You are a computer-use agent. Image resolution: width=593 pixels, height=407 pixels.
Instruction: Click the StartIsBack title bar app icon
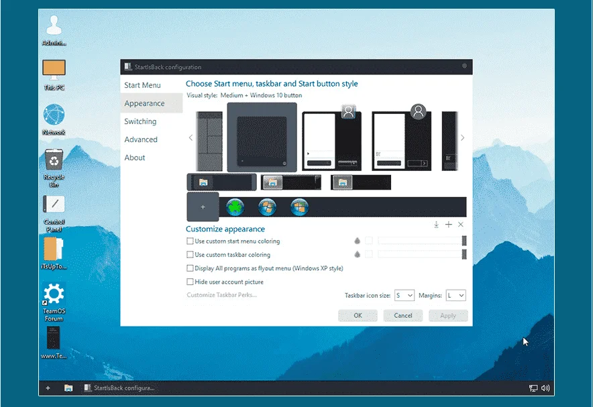128,67
